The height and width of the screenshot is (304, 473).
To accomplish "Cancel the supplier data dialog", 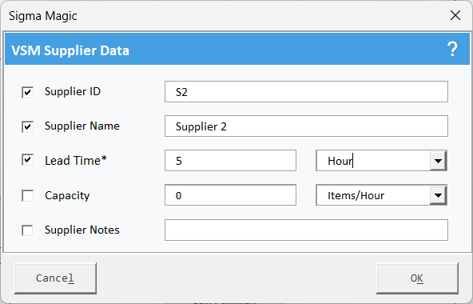I will coord(55,278).
